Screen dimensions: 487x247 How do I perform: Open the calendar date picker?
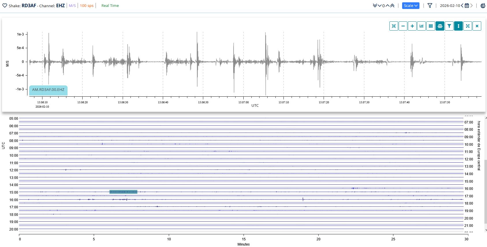click(467, 5)
